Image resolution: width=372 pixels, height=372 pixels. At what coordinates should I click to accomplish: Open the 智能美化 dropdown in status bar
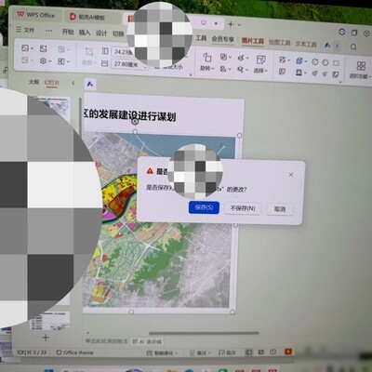point(162,353)
